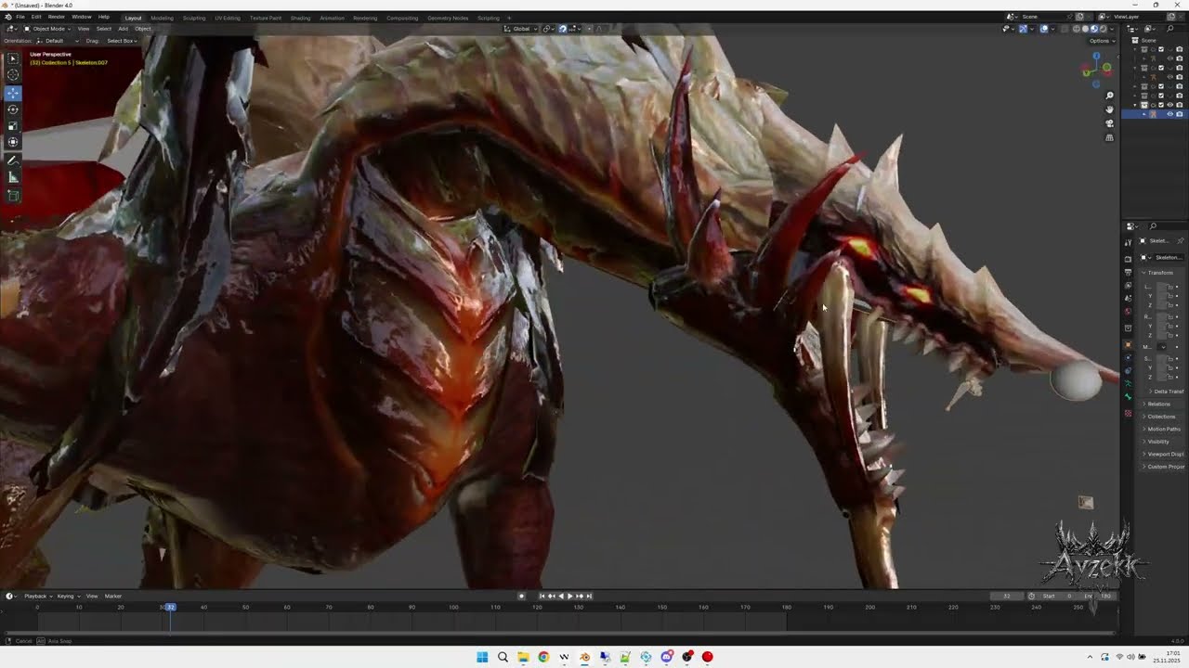The width and height of the screenshot is (1189, 668).
Task: Expand the Collections panel
Action: pyautogui.click(x=1161, y=417)
